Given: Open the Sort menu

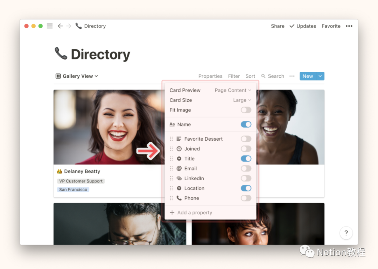Looking at the screenshot, I should (x=250, y=76).
